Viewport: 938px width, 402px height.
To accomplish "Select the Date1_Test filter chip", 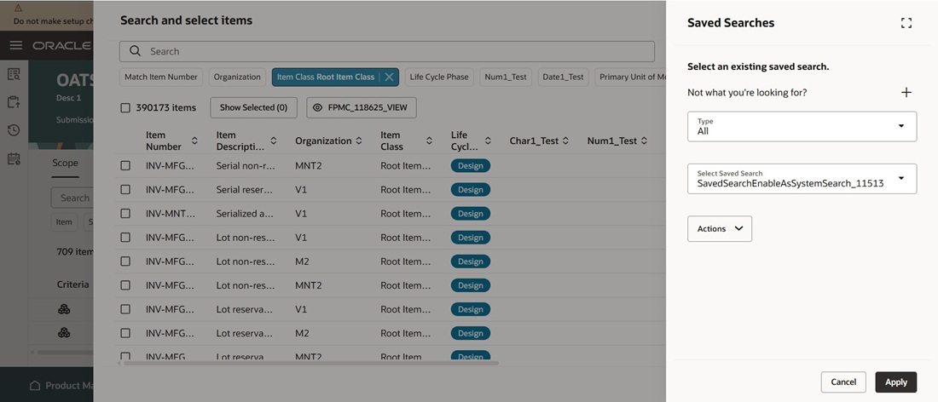I will [x=563, y=77].
